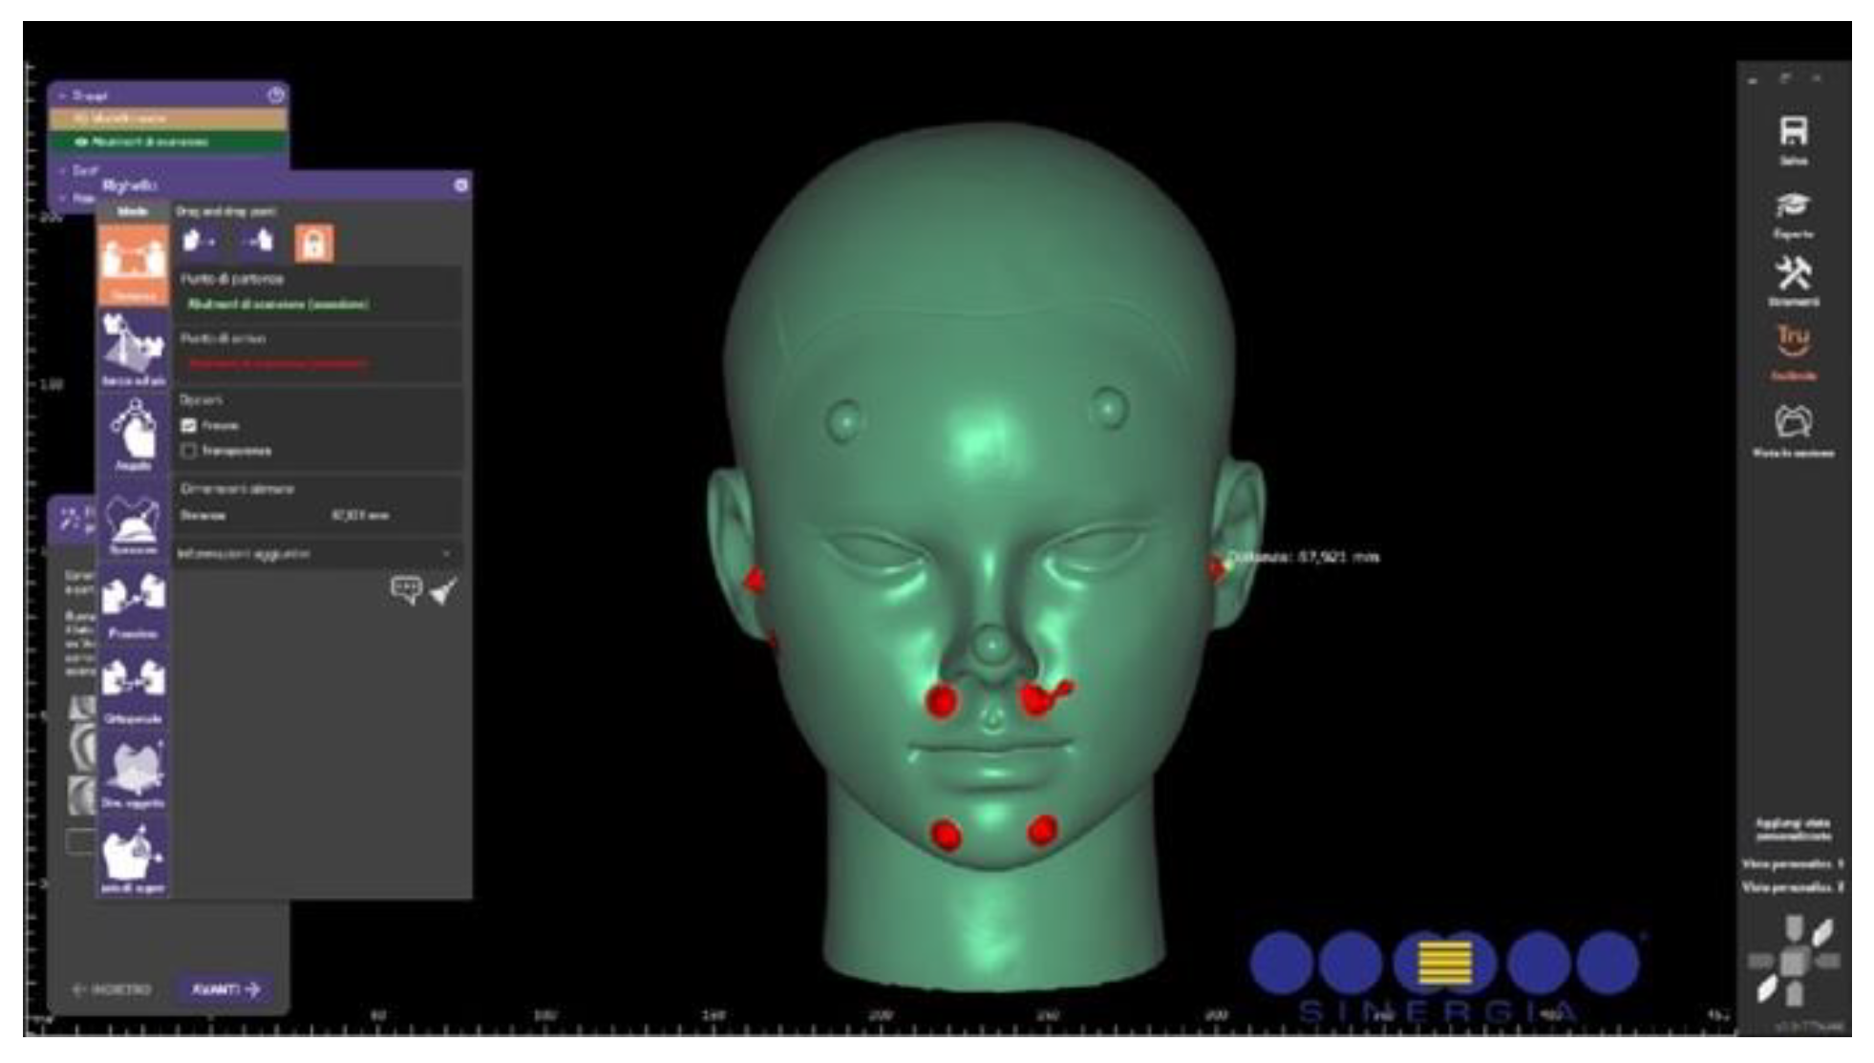Viewport: 1874px width, 1063px height.
Task: Click the INDIETRO back button
Action: click(x=113, y=989)
